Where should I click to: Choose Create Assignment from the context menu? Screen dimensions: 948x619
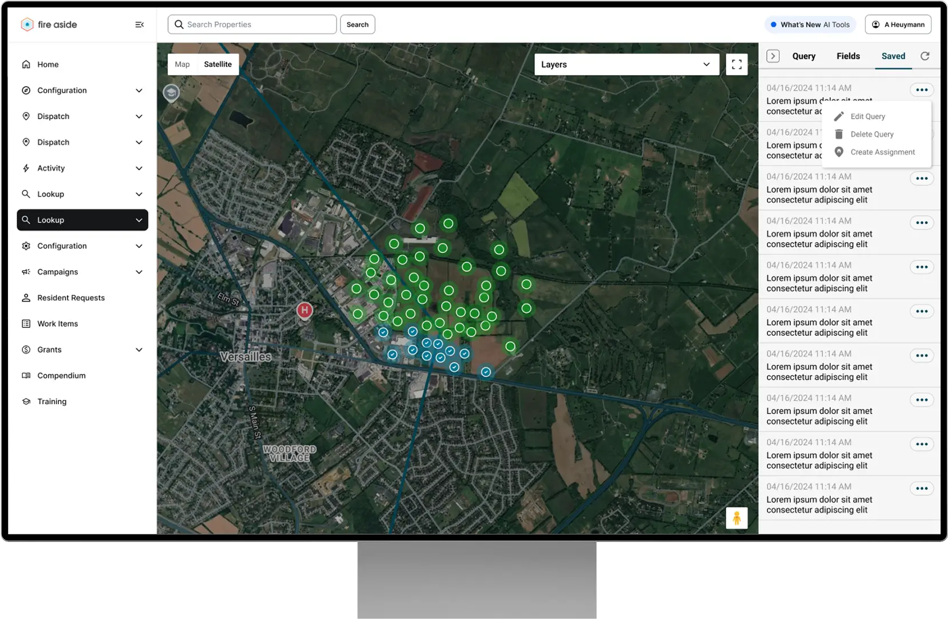click(x=882, y=152)
